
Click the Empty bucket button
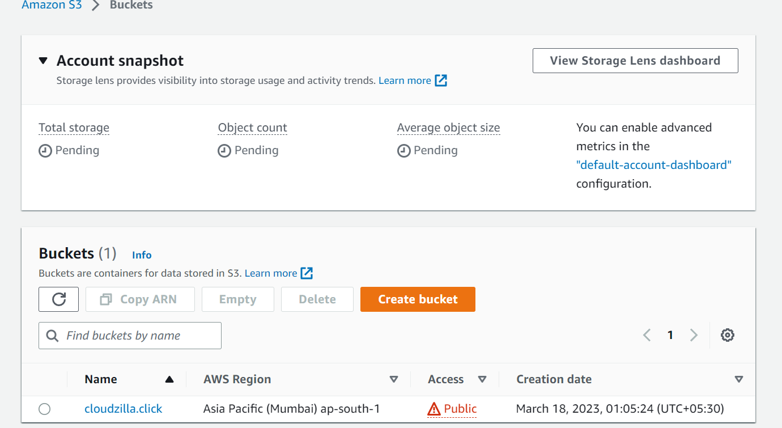tap(238, 299)
